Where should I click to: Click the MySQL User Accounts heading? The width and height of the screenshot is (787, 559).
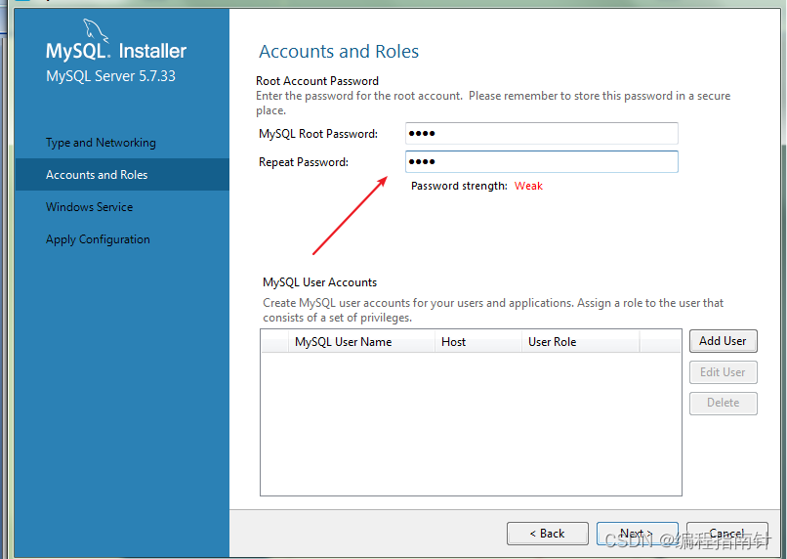[319, 282]
